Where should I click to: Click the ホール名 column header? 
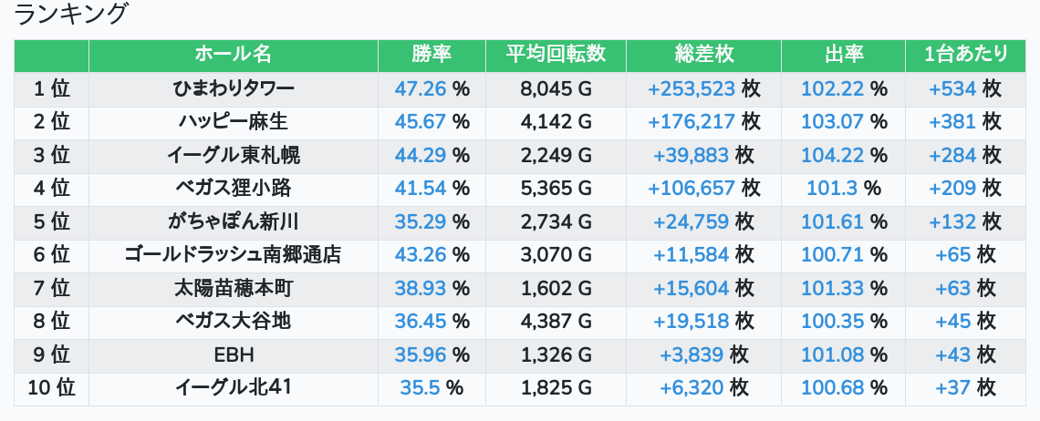[x=233, y=55]
